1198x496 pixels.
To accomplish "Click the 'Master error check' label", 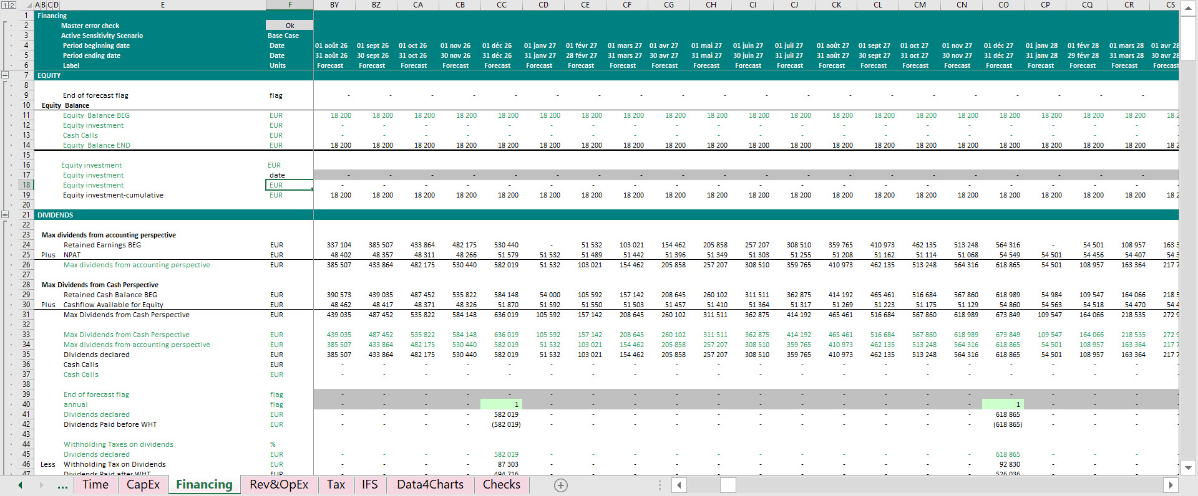I will pos(90,26).
